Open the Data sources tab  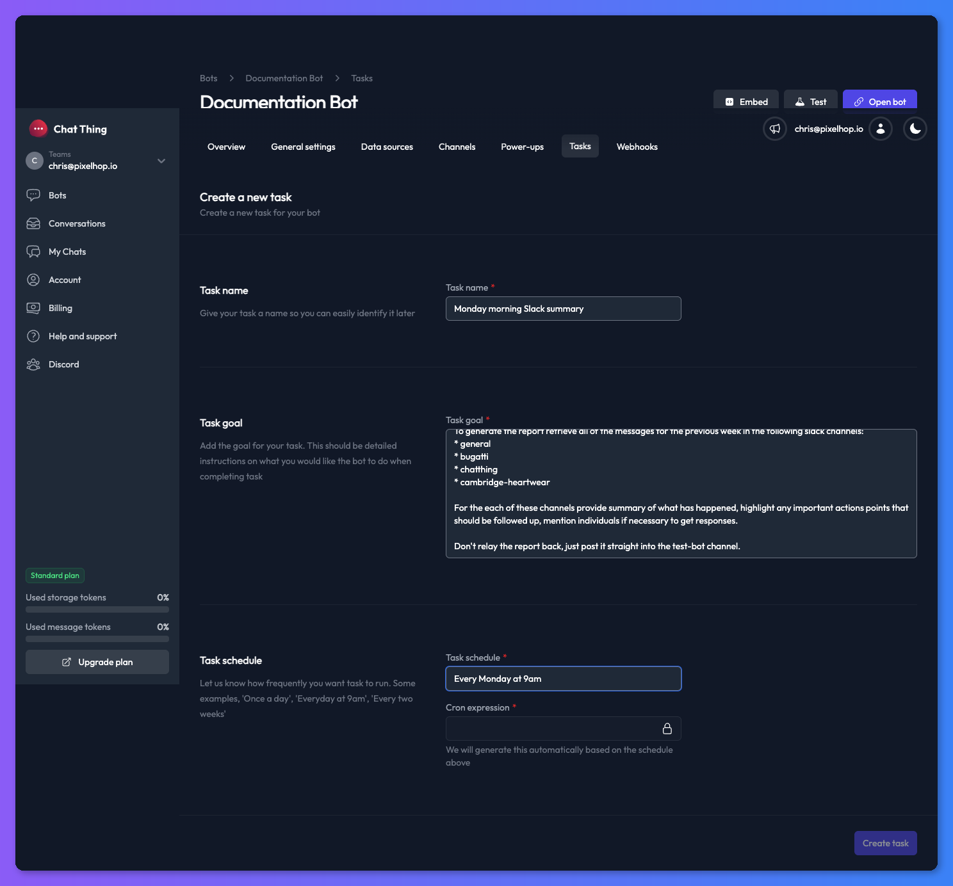(x=387, y=147)
